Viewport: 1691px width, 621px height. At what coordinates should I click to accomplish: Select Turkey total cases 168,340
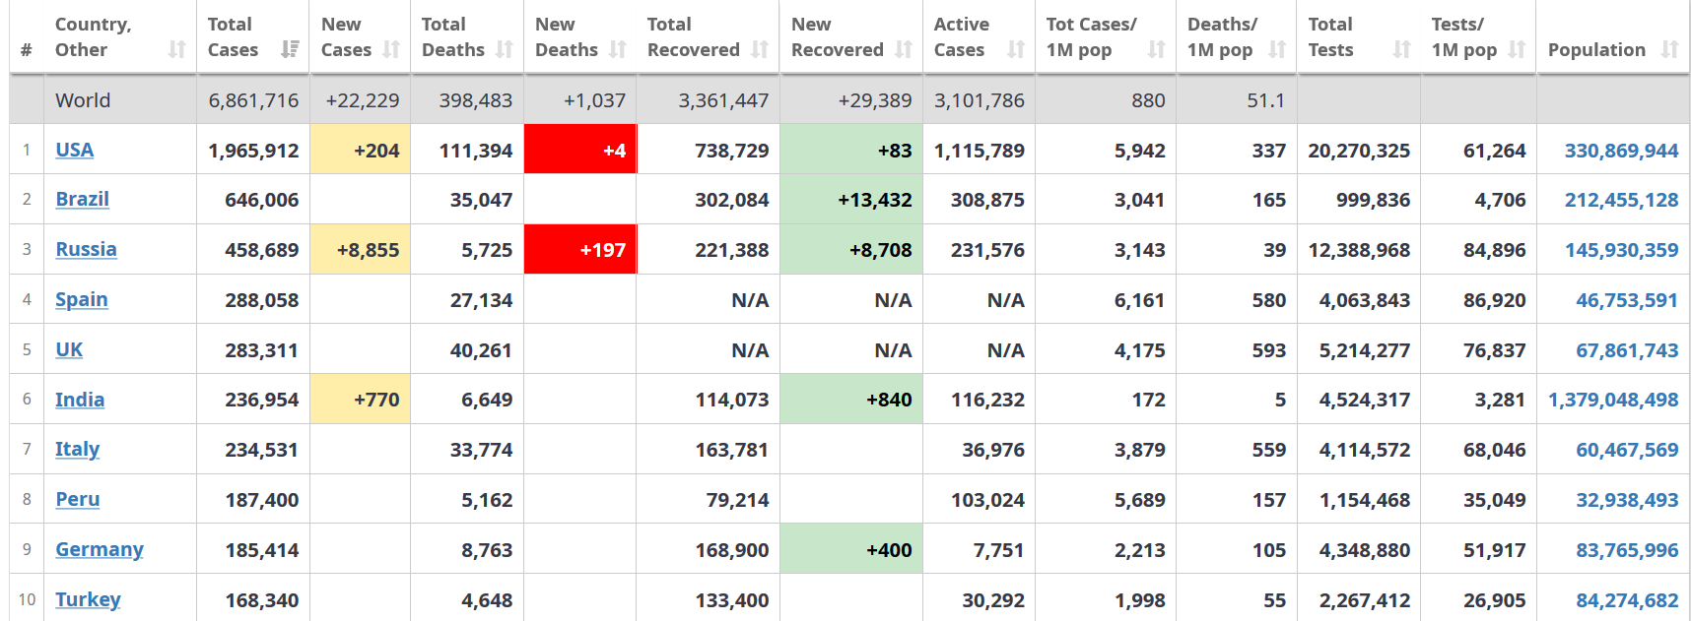[262, 600]
